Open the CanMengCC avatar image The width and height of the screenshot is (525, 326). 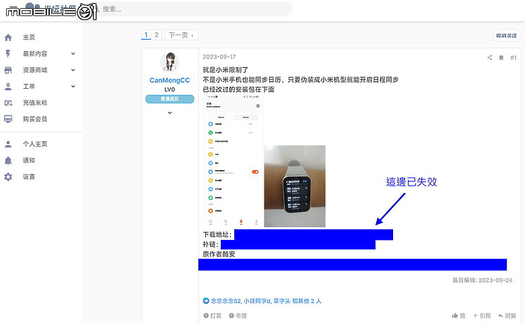[x=170, y=62]
